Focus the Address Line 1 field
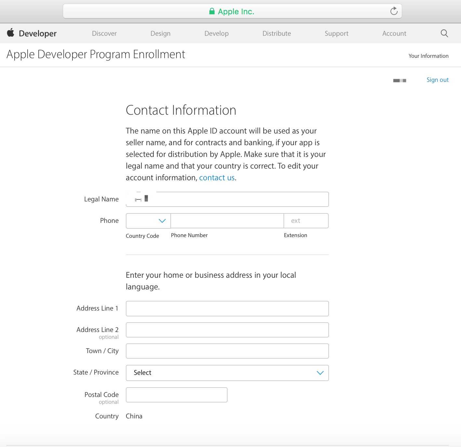Image resolution: width=461 pixels, height=447 pixels. (227, 309)
